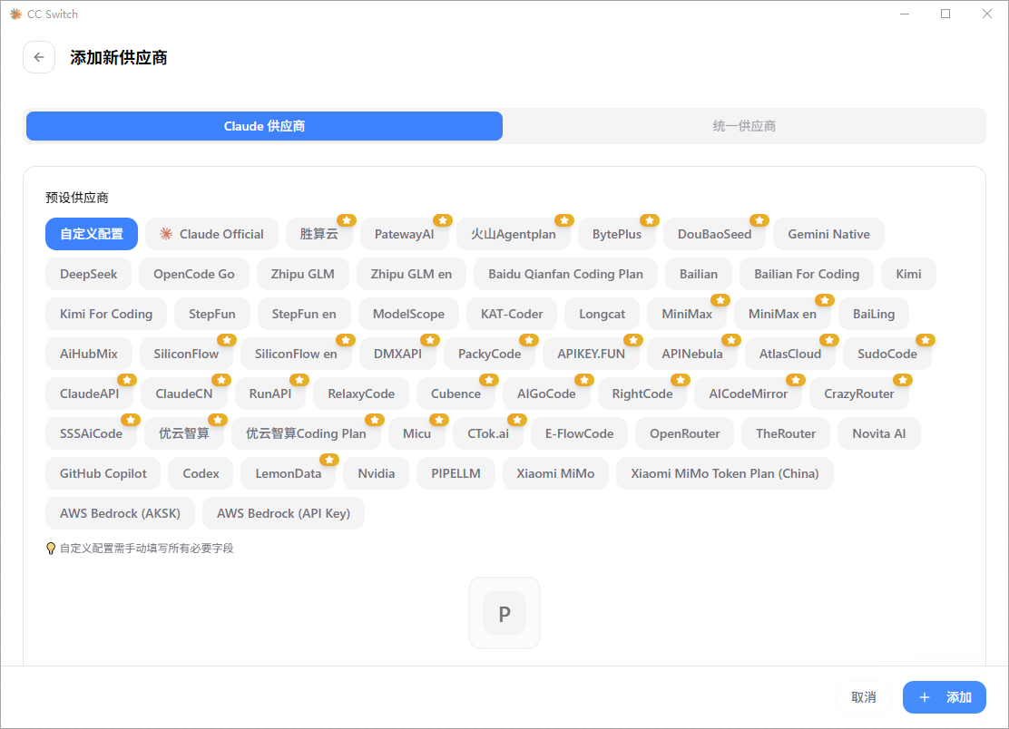Pick the BytePlus provider preset

616,234
